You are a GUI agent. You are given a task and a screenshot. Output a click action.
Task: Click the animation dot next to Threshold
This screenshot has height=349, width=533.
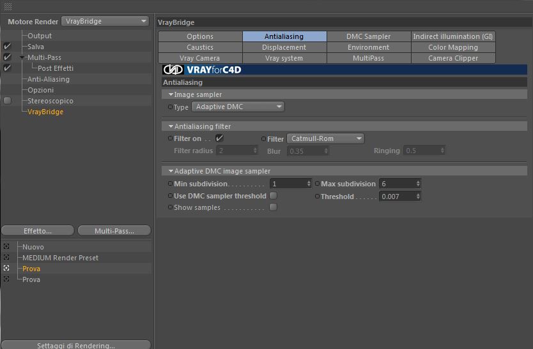[x=317, y=196]
